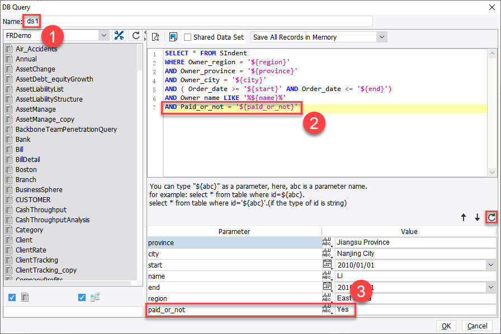This screenshot has height=334, width=501.
Task: Close the DB Query dialog
Action: coord(491,7)
